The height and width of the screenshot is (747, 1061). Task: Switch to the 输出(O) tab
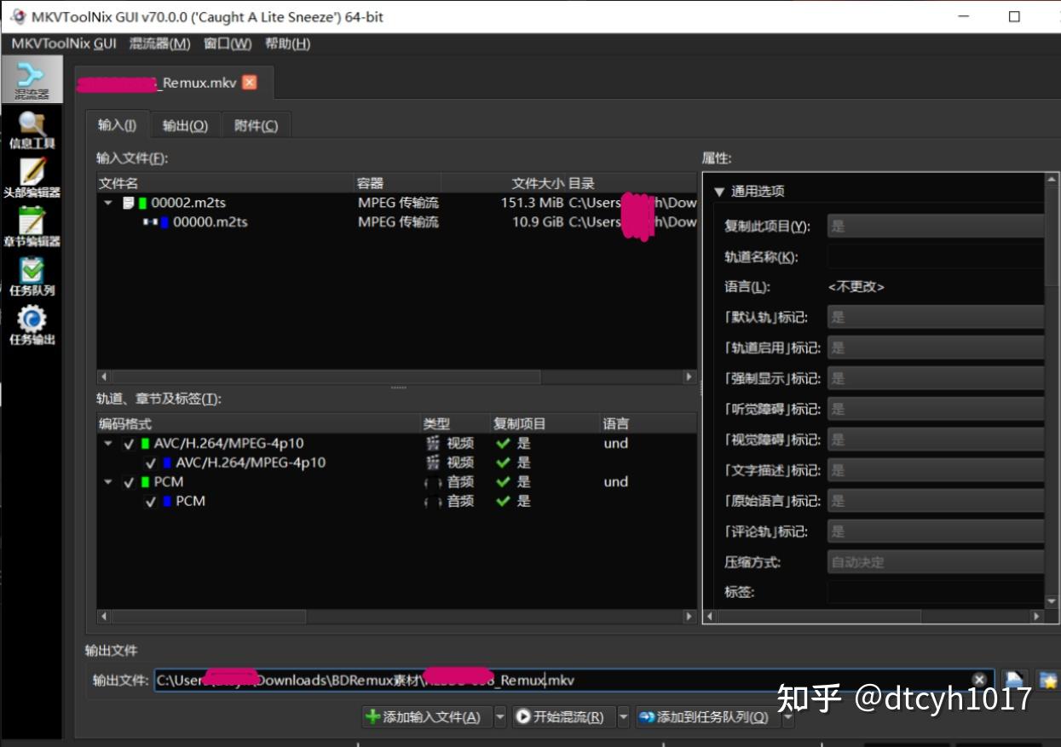point(185,125)
